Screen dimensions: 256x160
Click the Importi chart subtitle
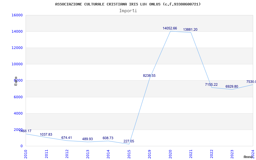tap(128, 11)
